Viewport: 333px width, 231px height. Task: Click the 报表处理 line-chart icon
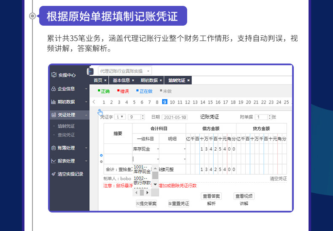(54, 161)
